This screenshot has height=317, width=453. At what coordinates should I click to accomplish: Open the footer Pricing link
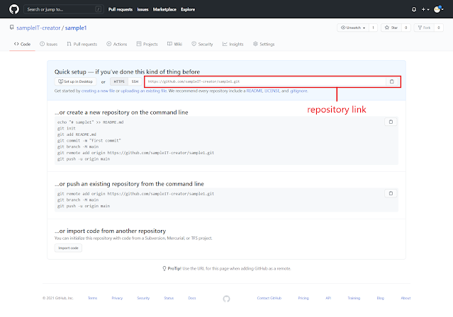tap(303, 299)
